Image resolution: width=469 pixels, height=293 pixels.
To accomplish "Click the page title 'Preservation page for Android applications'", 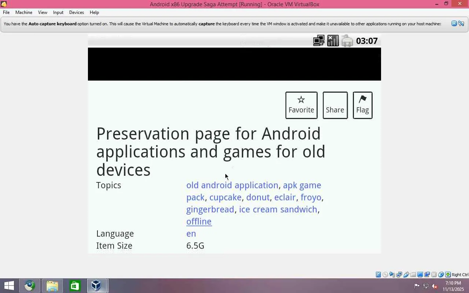I will coord(211,152).
